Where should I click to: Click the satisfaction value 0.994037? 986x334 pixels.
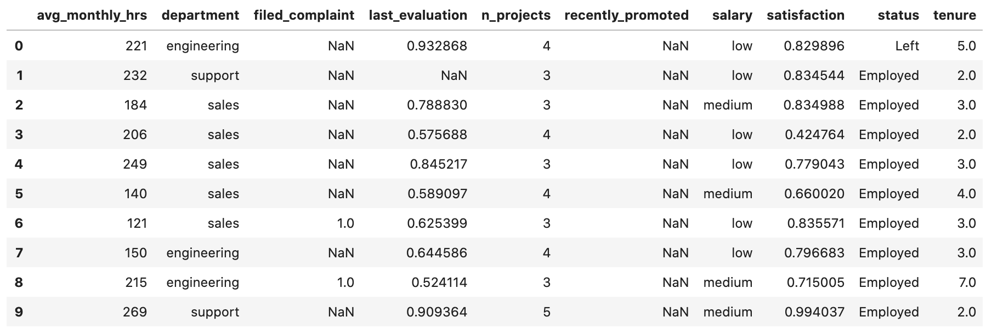(x=814, y=312)
